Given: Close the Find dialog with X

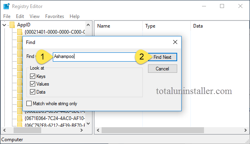Looking at the screenshot, I should [175, 42].
